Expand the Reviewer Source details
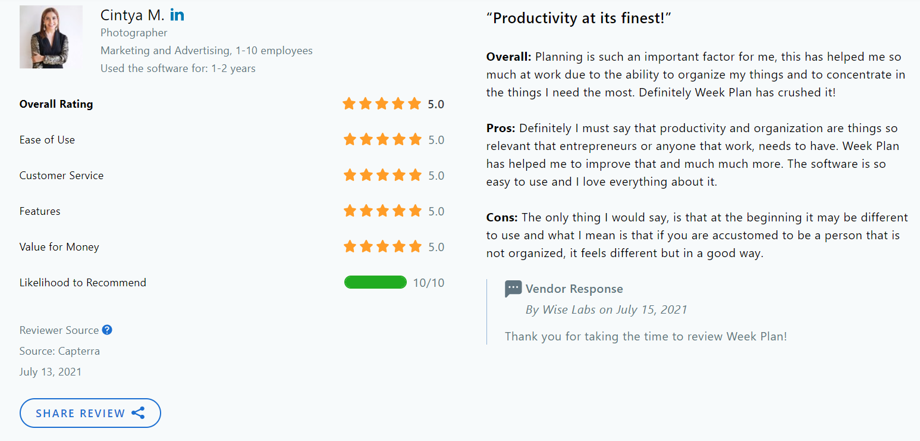 click(x=59, y=329)
